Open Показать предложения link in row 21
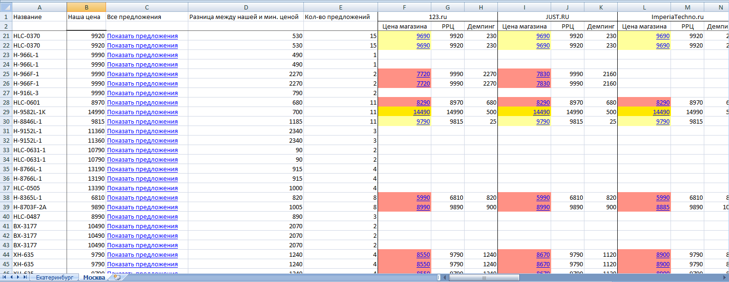Image resolution: width=729 pixels, height=282 pixels. tap(143, 36)
